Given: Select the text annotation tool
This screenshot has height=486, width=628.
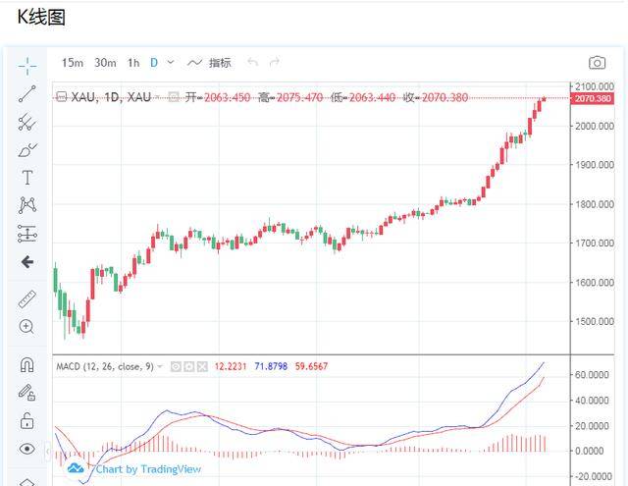Looking at the screenshot, I should click(x=27, y=178).
